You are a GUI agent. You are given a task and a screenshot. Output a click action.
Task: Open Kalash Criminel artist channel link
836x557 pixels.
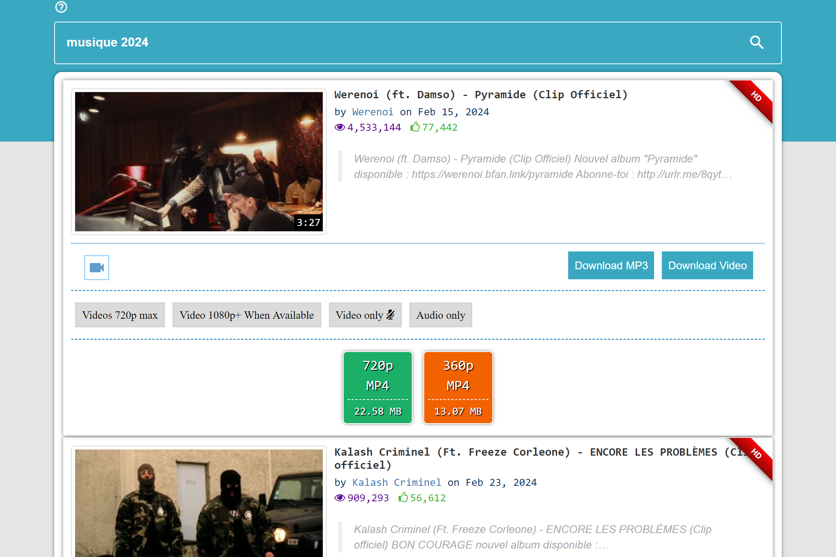tap(397, 482)
